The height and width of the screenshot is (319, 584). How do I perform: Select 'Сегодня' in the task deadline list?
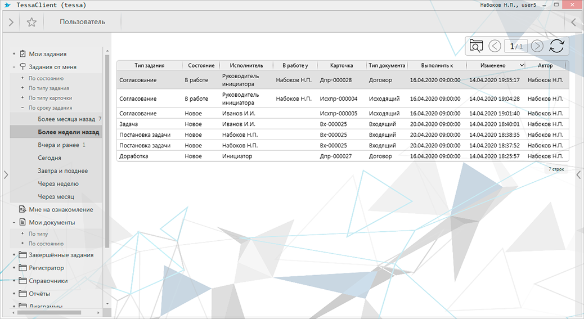click(x=50, y=158)
